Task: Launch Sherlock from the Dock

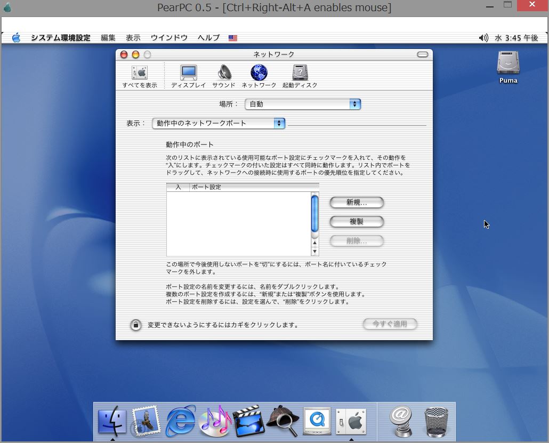Action: point(283,421)
